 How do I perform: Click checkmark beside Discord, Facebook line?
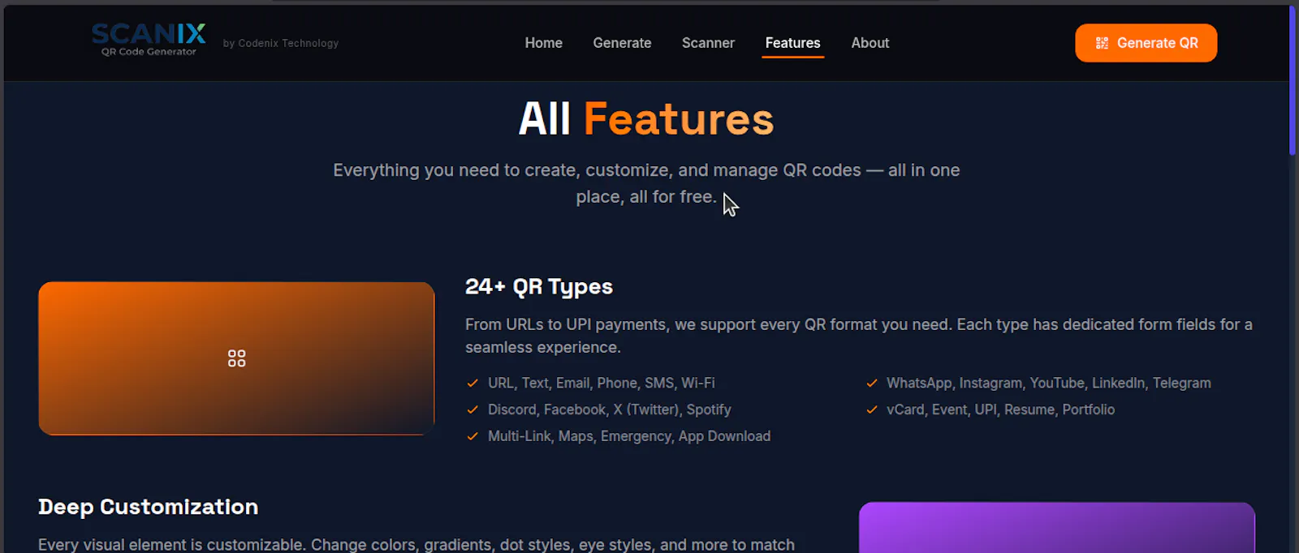click(473, 409)
